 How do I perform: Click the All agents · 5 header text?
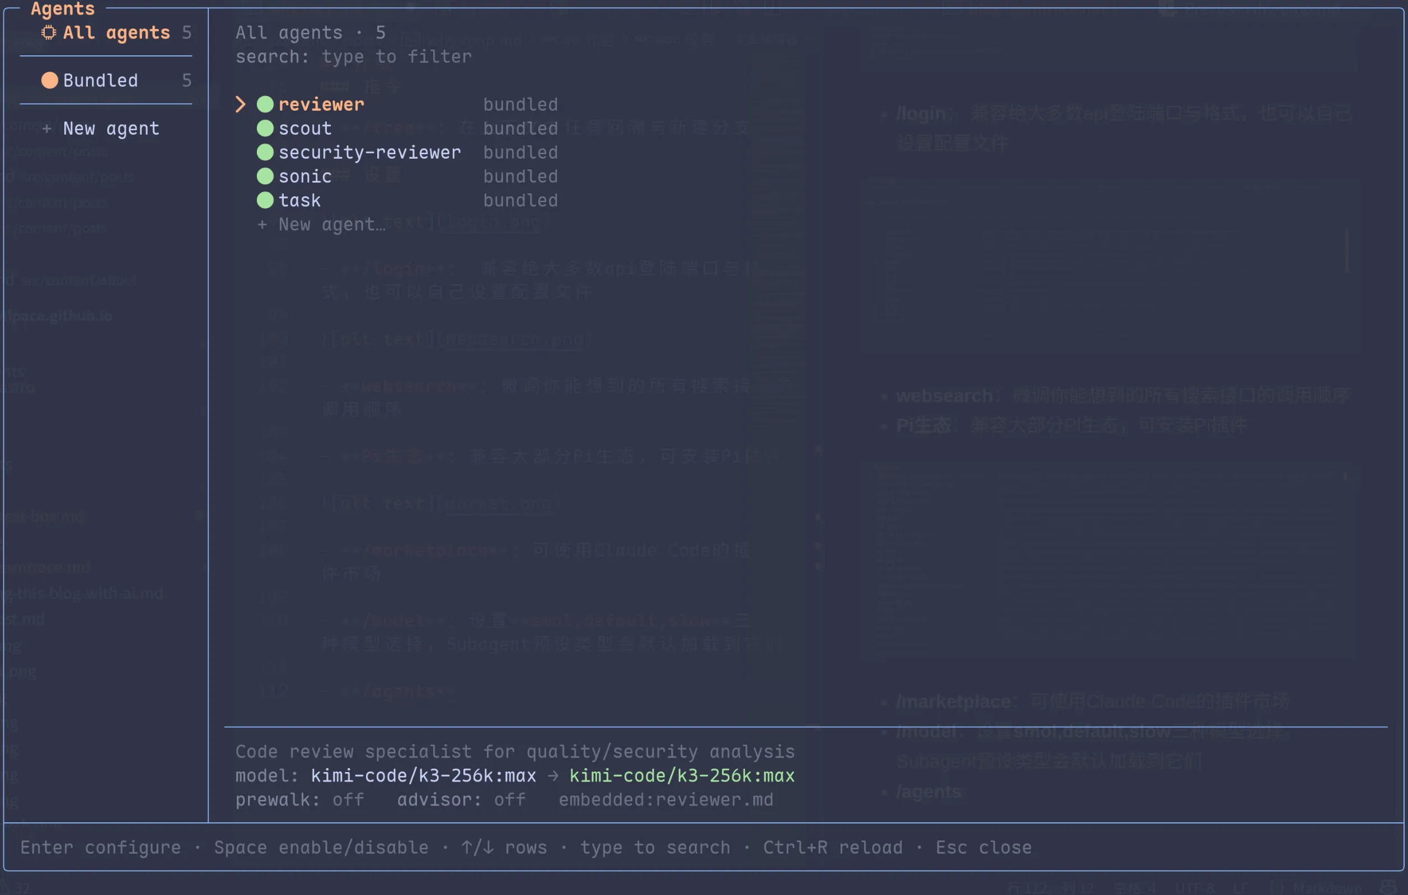point(311,33)
